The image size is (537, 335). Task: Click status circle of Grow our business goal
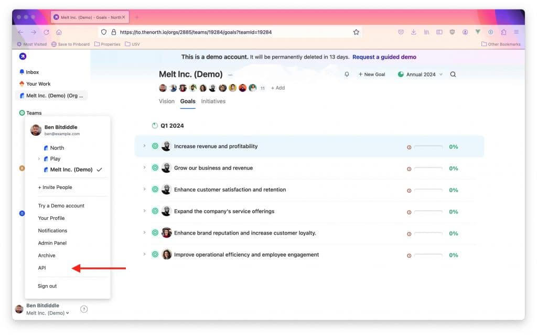pos(155,168)
